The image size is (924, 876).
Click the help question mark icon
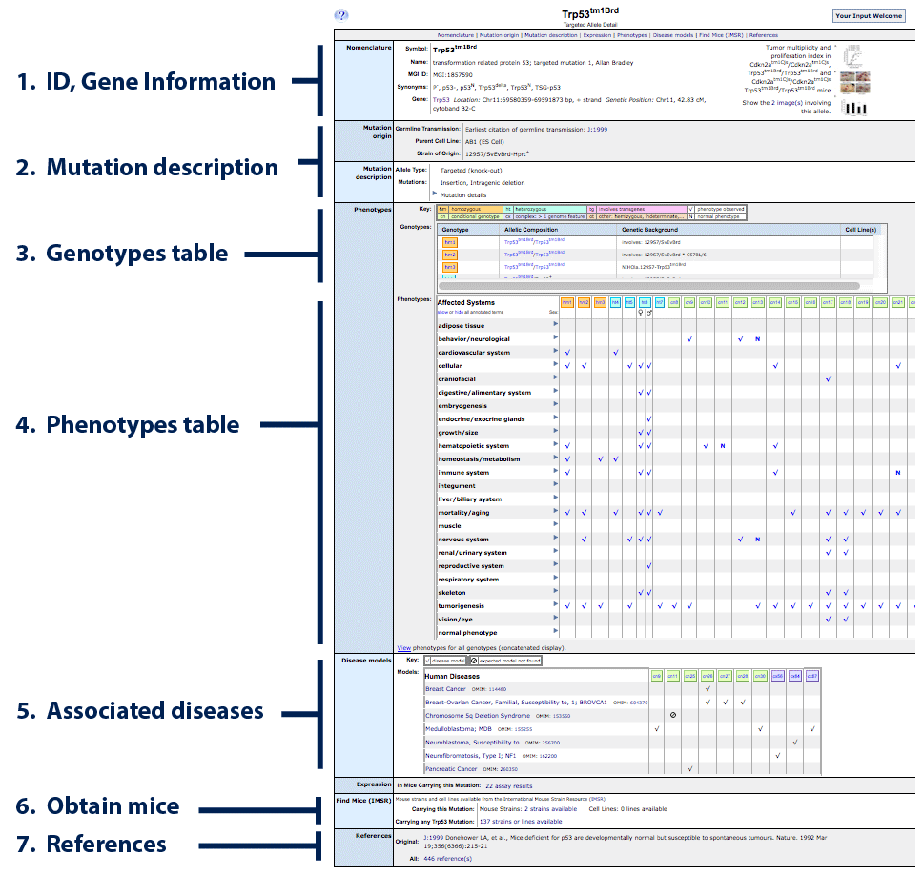(x=341, y=15)
